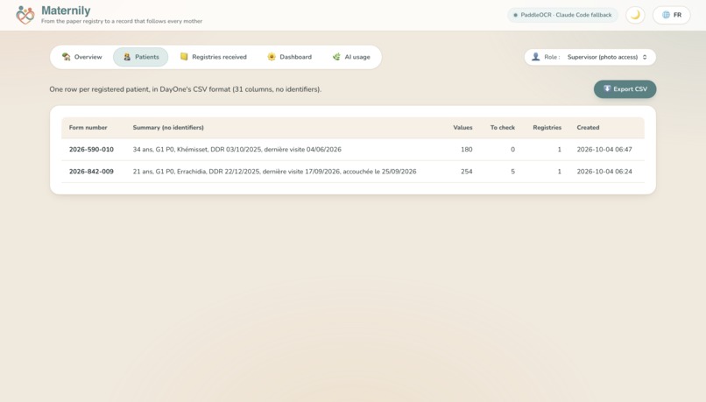
Task: Click the up-down arrows of the Role selector
Action: pyautogui.click(x=645, y=57)
